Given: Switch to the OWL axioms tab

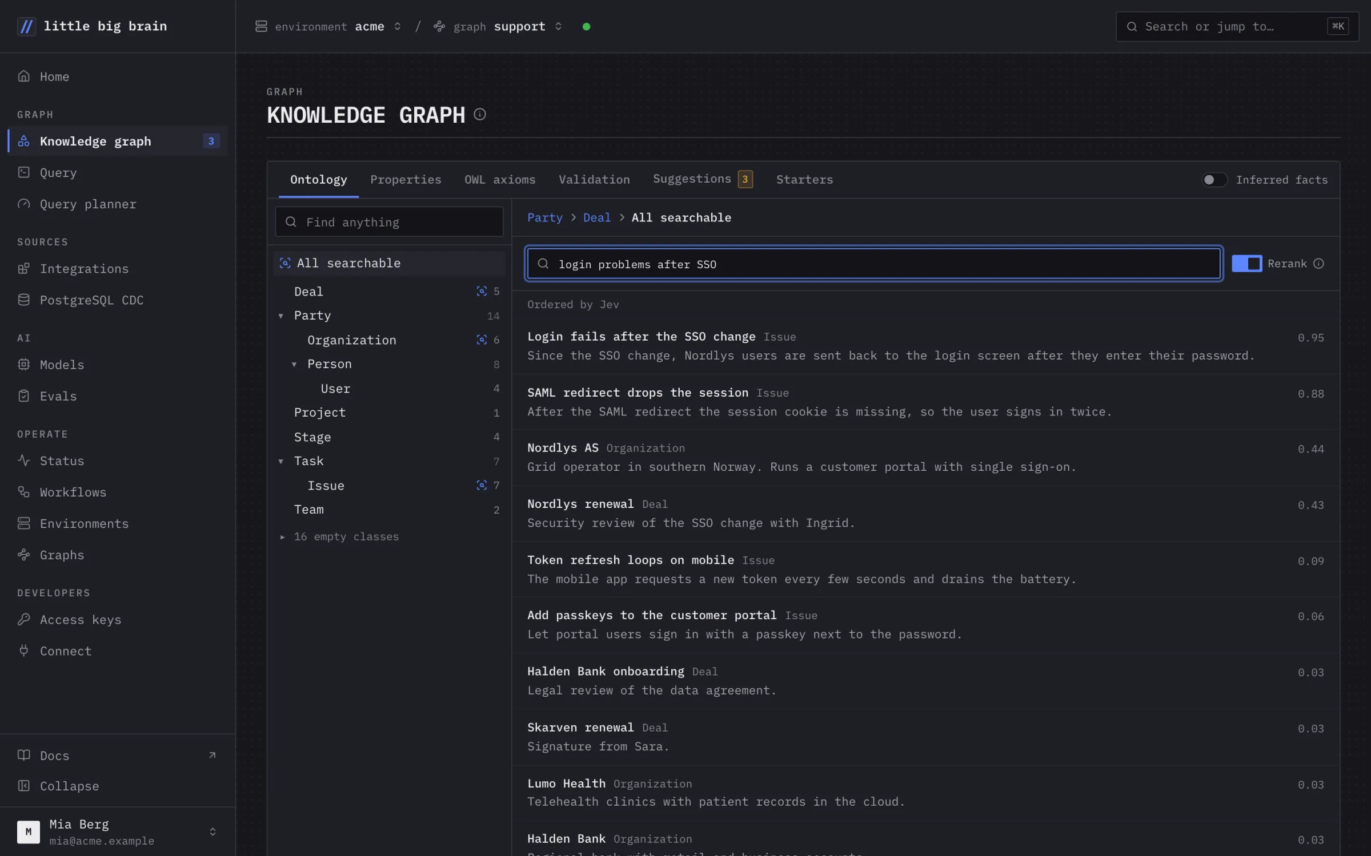Looking at the screenshot, I should pos(500,180).
